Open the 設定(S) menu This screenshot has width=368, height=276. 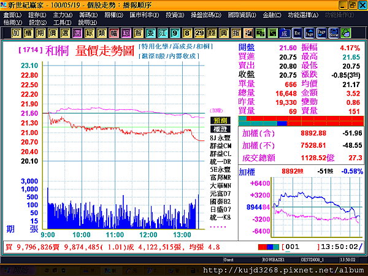38,23
